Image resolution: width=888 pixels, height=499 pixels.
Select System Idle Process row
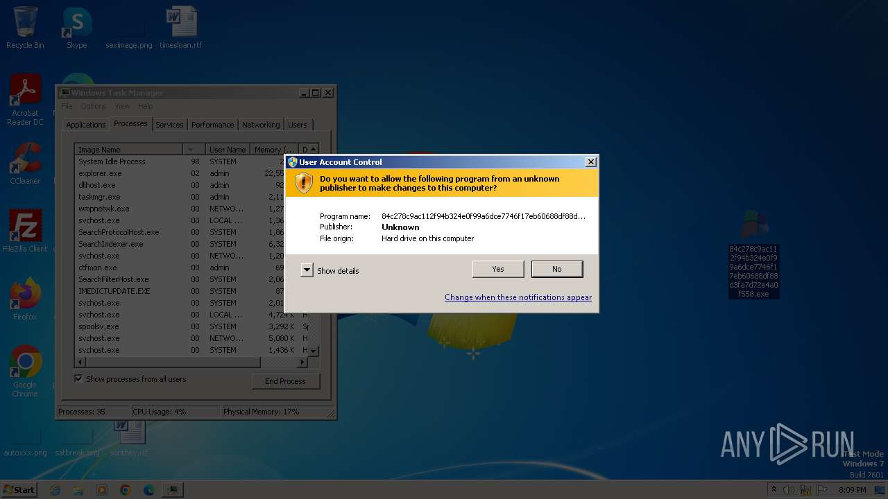(x=191, y=161)
